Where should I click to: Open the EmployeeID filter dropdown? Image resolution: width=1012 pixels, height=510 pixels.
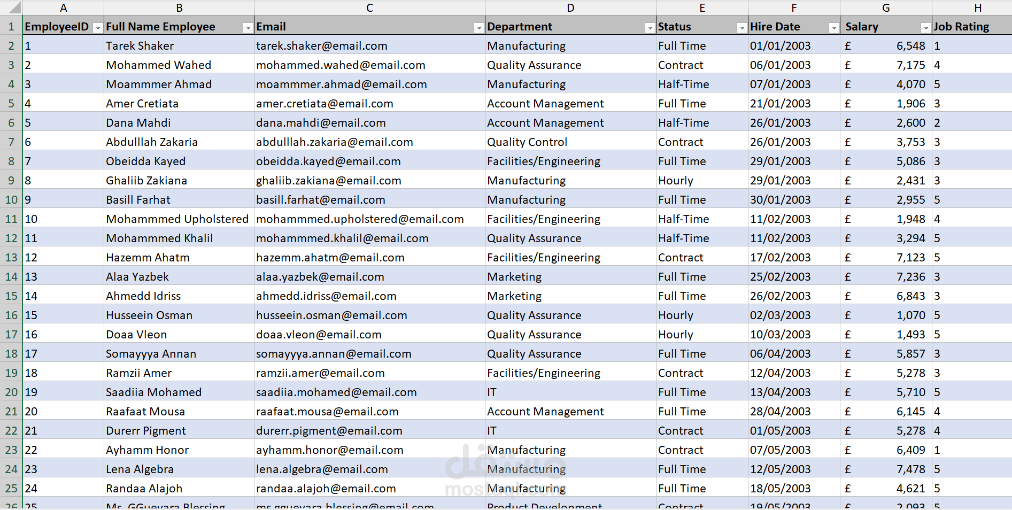coord(97,28)
